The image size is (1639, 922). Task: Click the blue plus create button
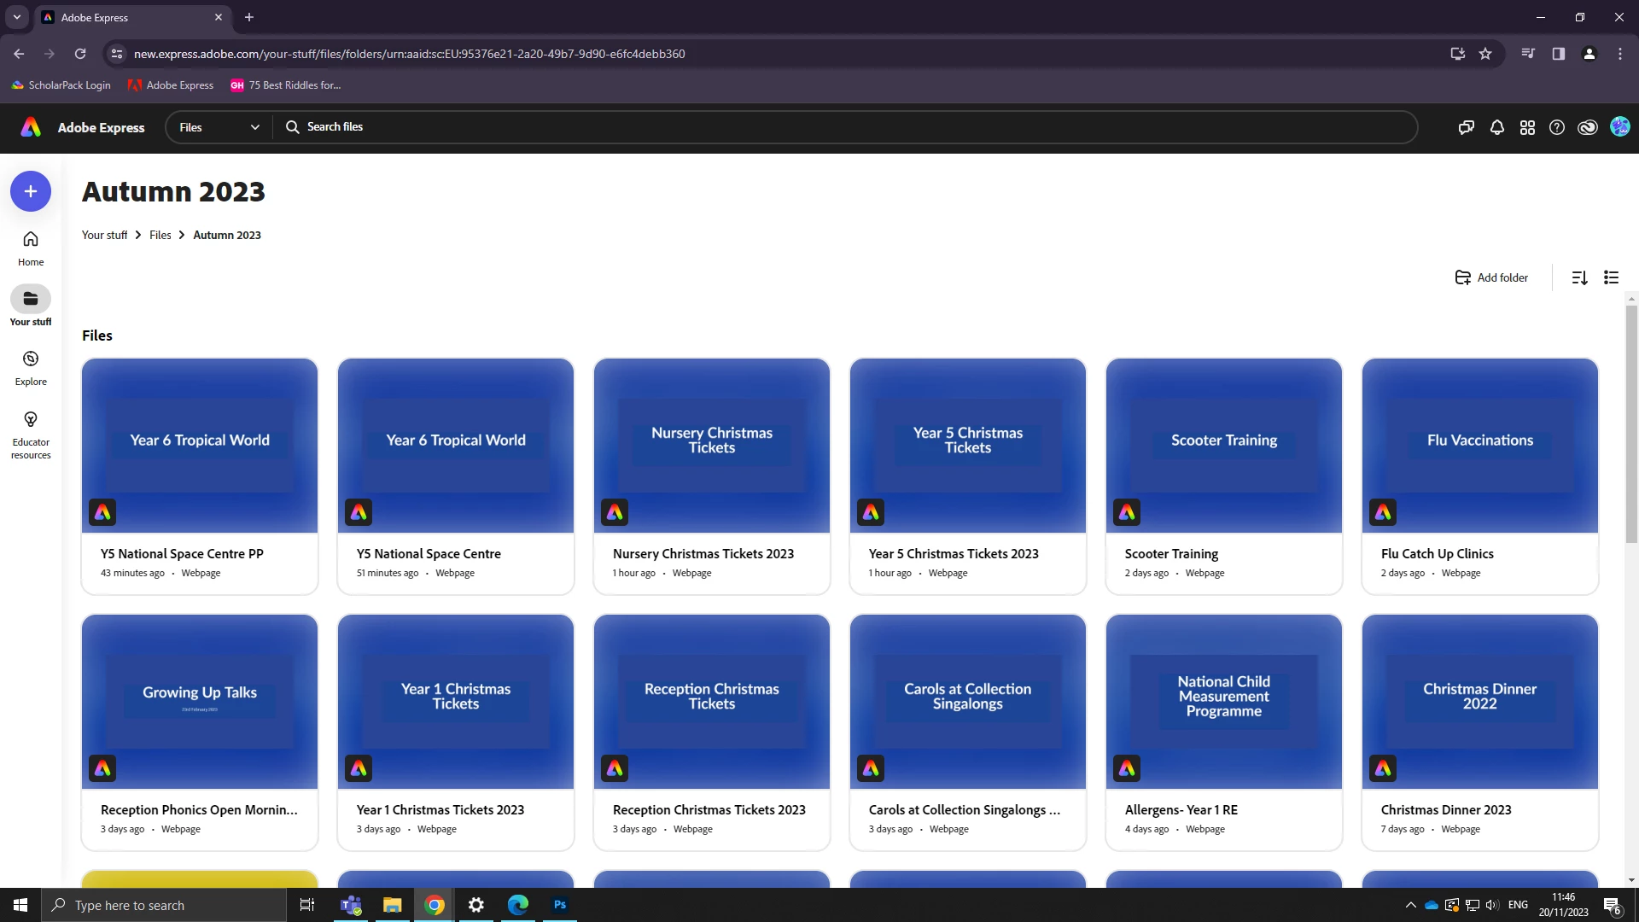coord(31,191)
